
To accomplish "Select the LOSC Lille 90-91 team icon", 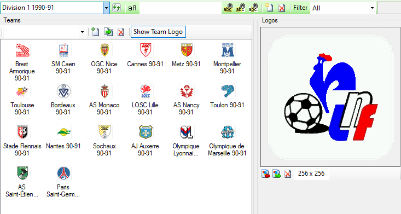I will [x=146, y=91].
